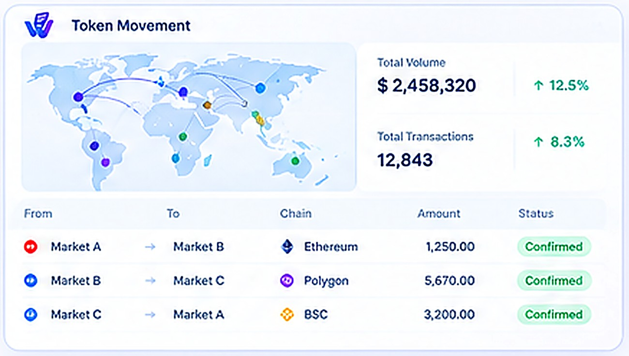The width and height of the screenshot is (629, 356).
Task: Click the $ 2,458,320 total volume value
Action: pyautogui.click(x=427, y=86)
